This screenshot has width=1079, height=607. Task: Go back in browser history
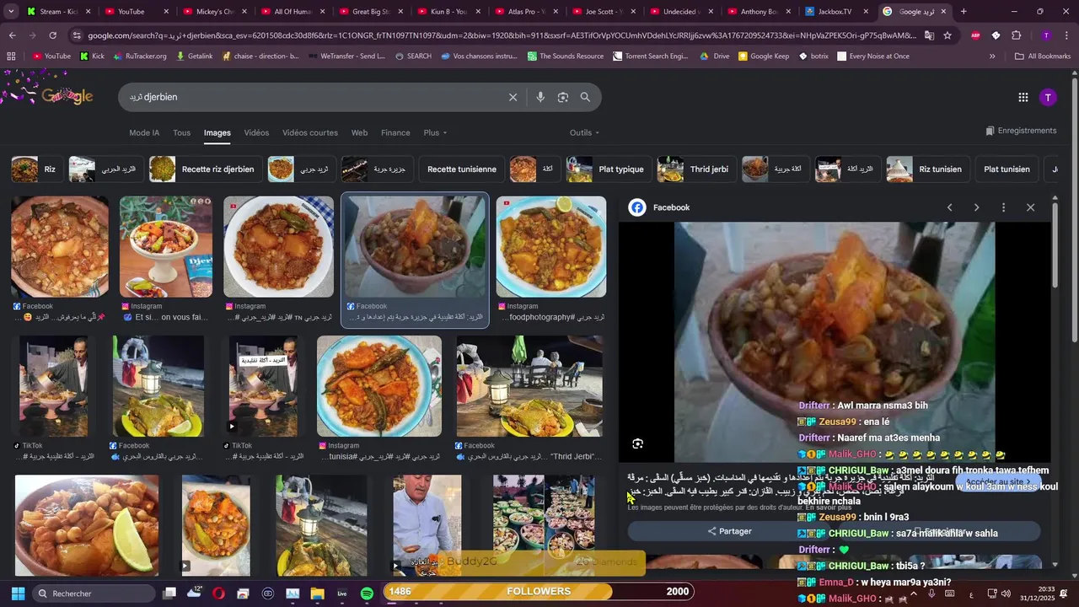tap(12, 35)
